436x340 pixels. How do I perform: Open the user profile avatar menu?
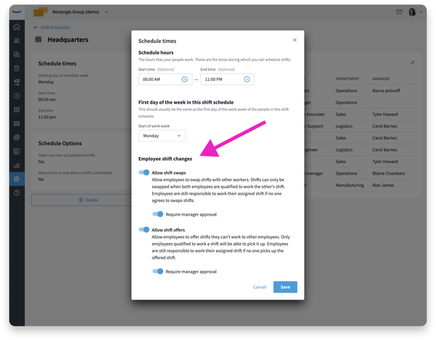coord(415,12)
